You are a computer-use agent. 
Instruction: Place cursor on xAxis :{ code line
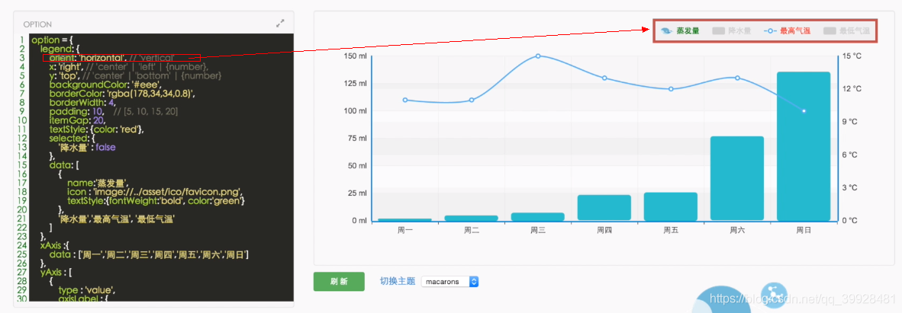(54, 244)
